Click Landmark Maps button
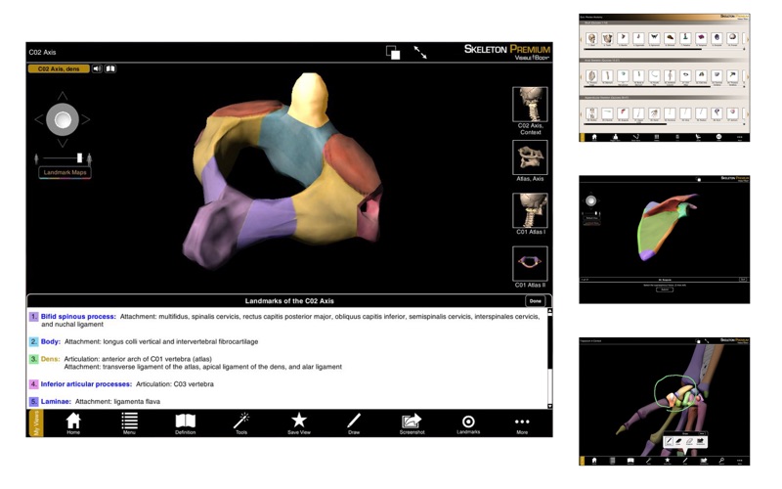This screenshot has width=782, height=489. [x=65, y=173]
